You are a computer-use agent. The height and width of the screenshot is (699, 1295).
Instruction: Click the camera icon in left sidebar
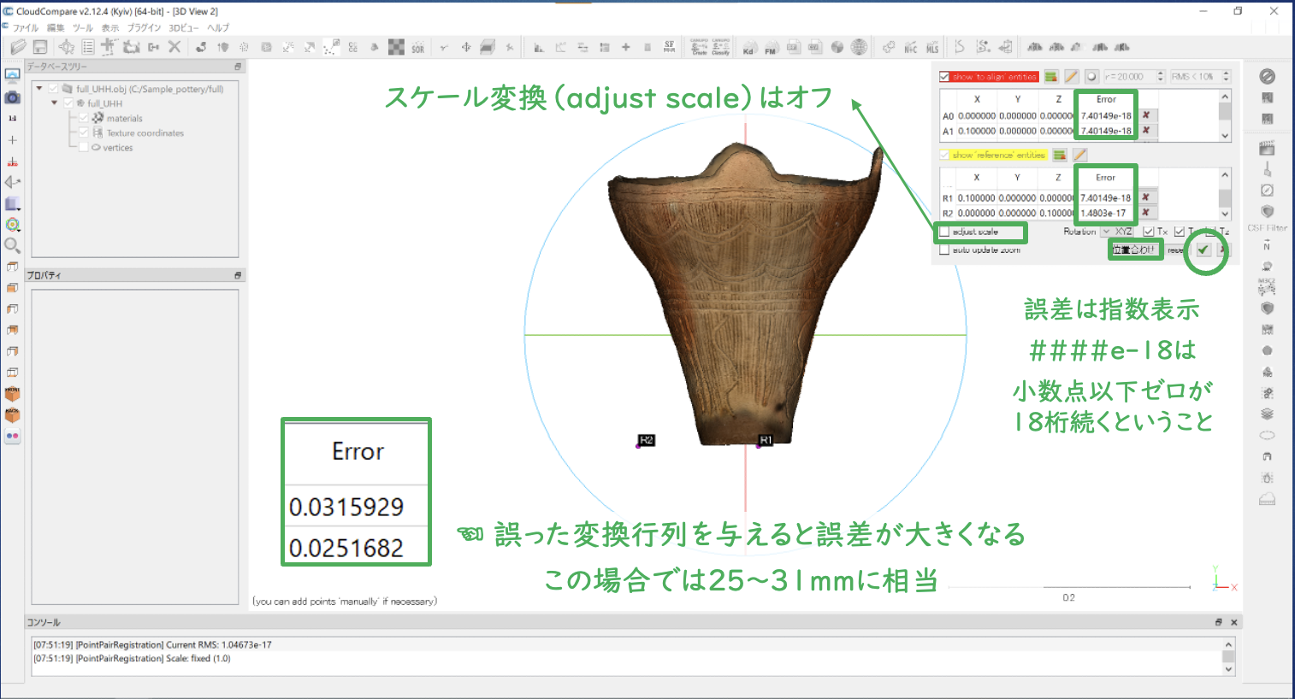point(12,97)
